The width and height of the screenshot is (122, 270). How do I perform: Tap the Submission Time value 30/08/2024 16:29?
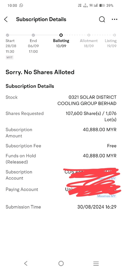coord(97,207)
